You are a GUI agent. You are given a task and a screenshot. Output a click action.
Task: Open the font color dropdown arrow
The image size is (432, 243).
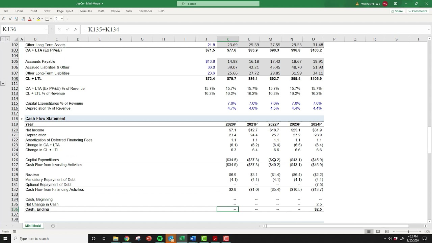[x=33, y=19]
